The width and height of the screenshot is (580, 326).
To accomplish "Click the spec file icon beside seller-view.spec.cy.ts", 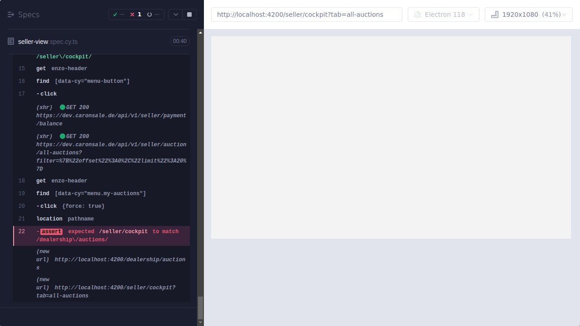I will tap(10, 41).
